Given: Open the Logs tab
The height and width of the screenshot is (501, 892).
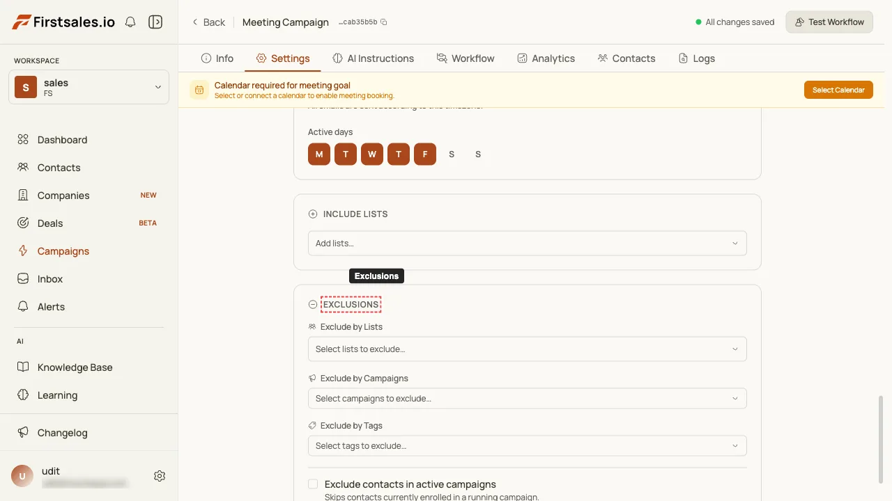Looking at the screenshot, I should pos(697,58).
